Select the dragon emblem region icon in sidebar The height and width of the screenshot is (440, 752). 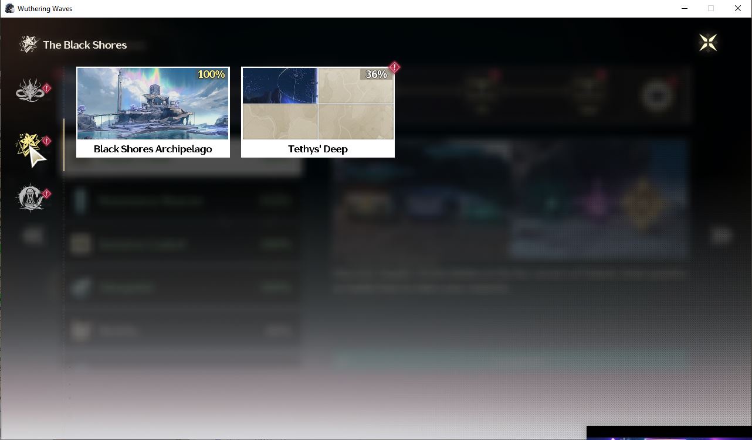(x=30, y=91)
